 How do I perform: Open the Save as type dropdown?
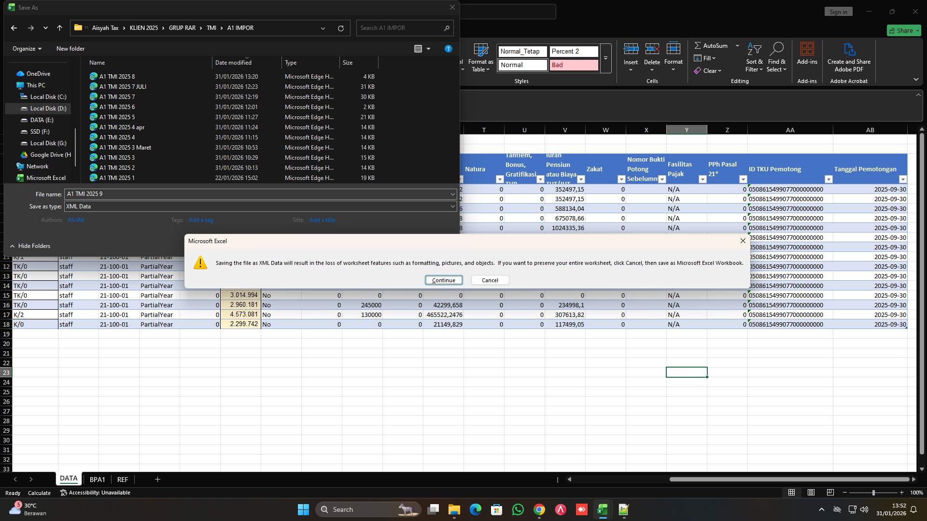pyautogui.click(x=452, y=206)
